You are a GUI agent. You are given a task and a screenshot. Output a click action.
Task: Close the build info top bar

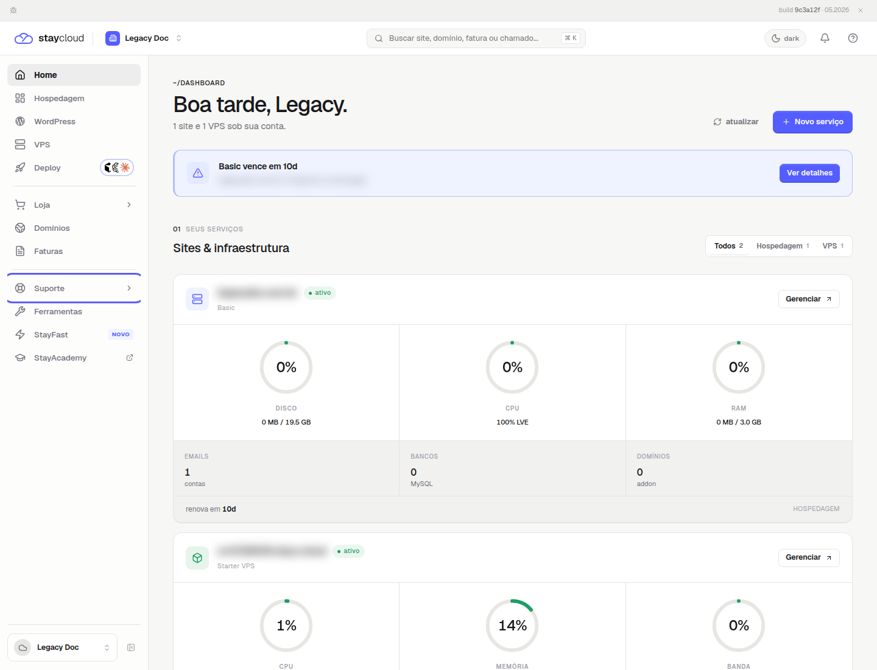click(x=861, y=10)
